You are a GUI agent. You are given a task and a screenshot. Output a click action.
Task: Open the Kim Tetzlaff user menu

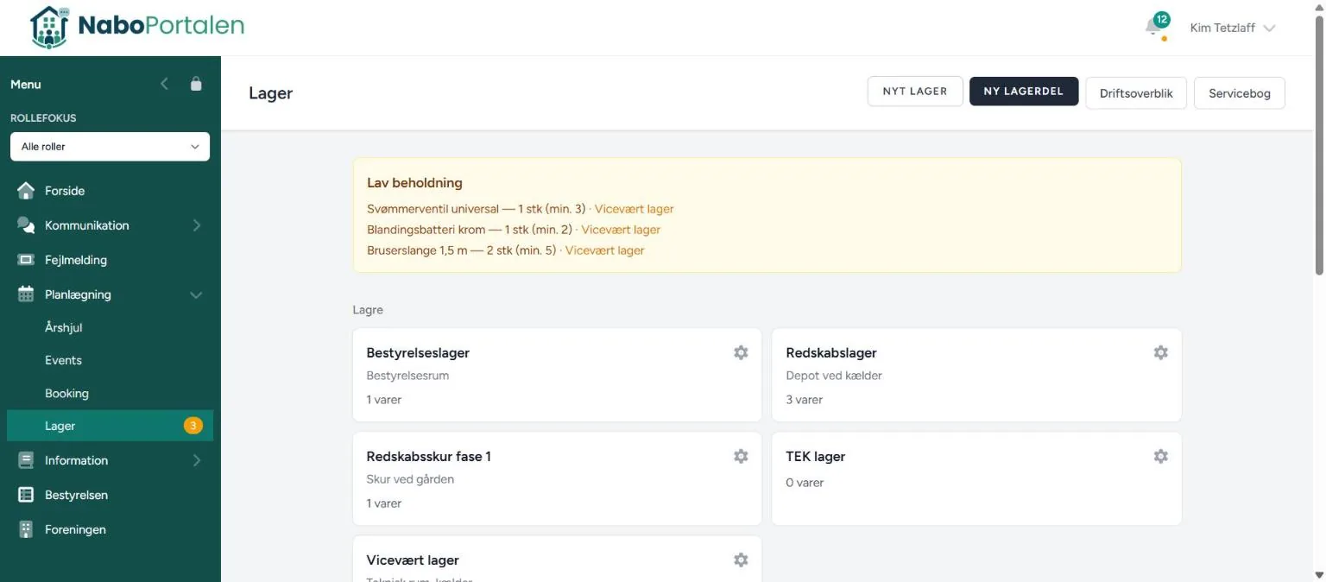pyautogui.click(x=1233, y=28)
